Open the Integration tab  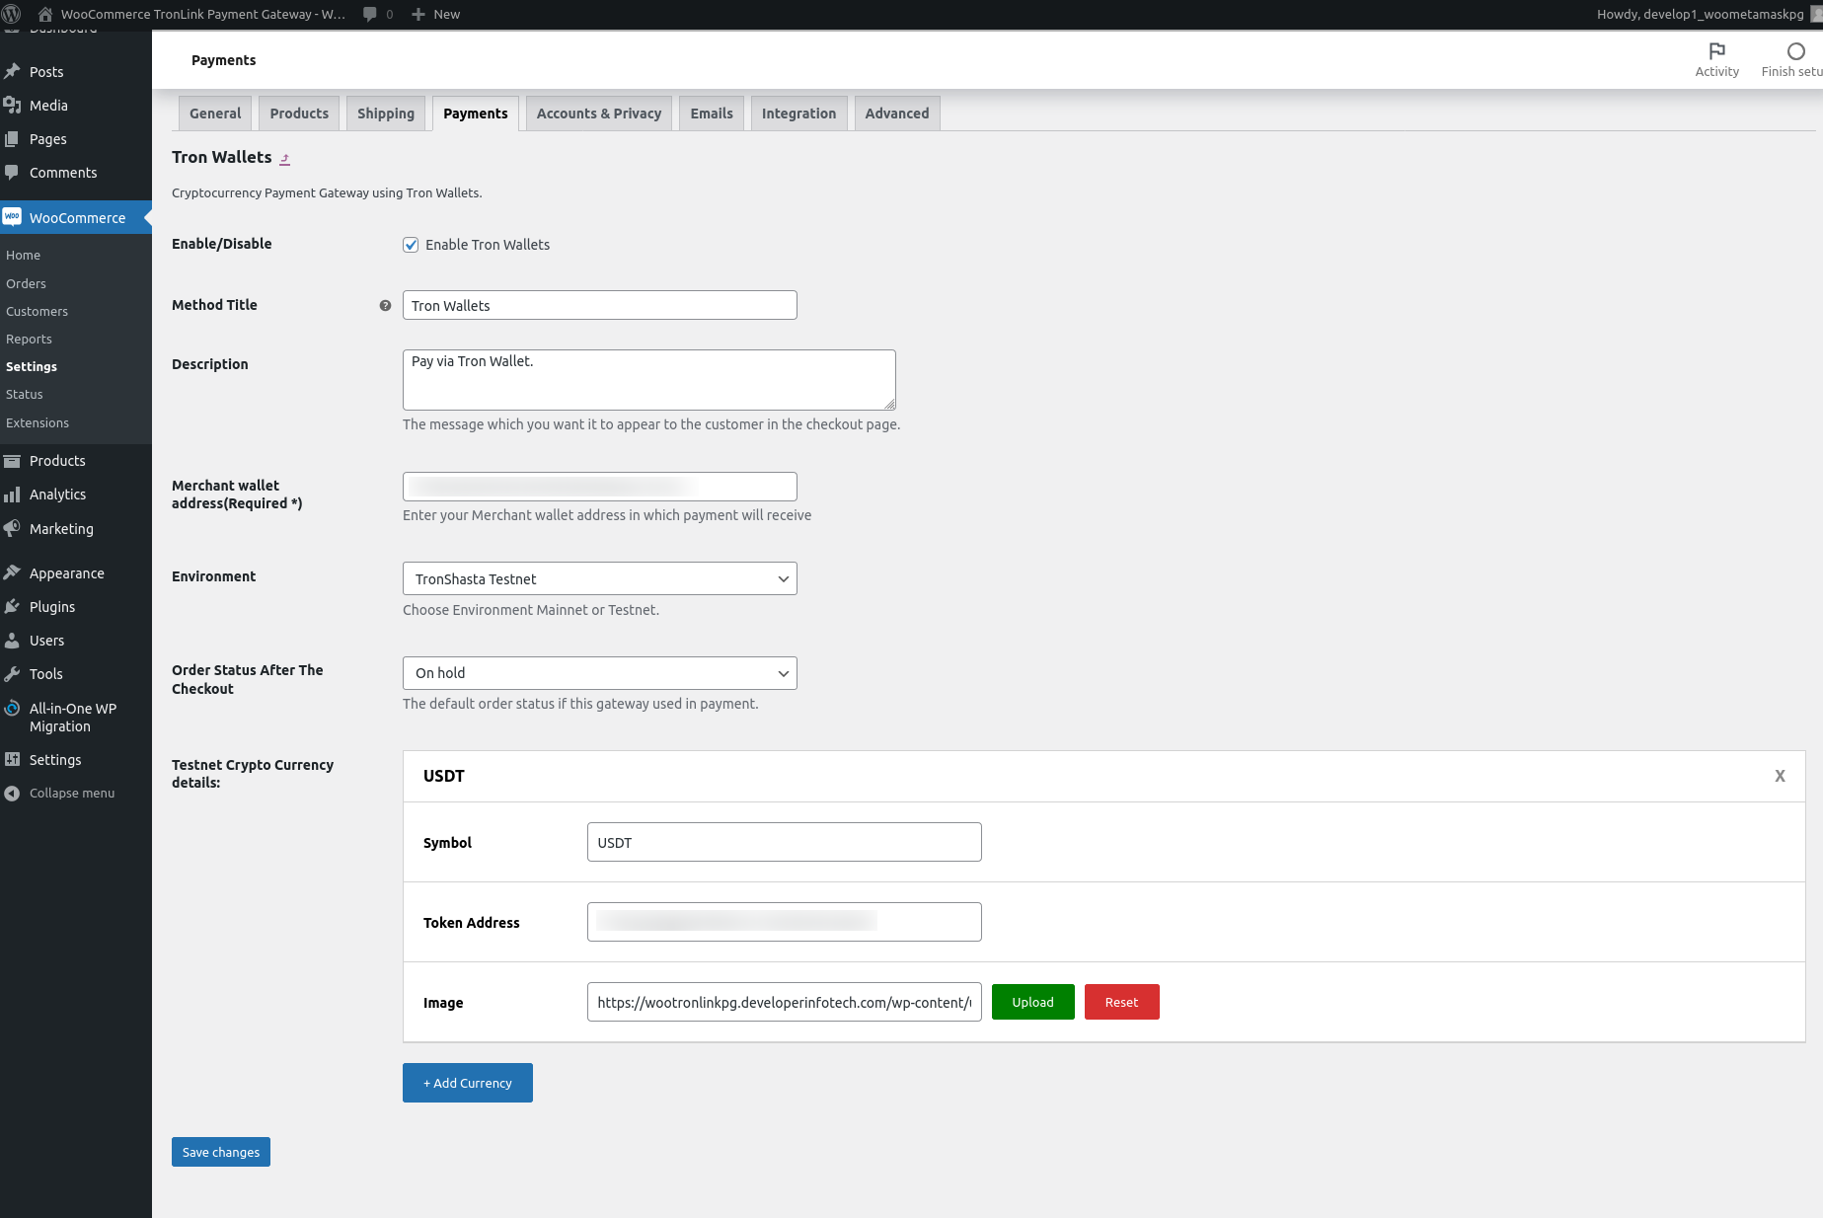point(798,114)
